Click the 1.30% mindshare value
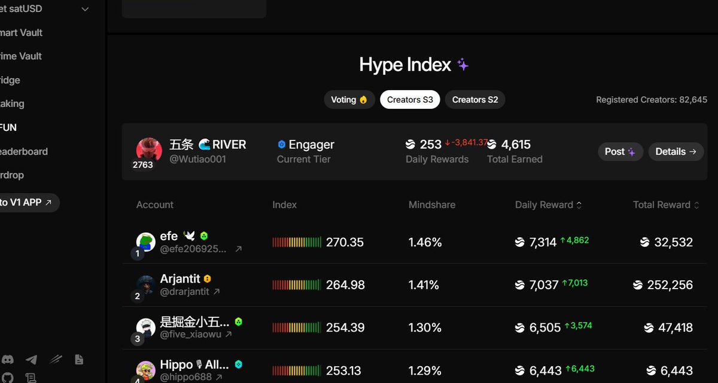The height and width of the screenshot is (383, 718). click(425, 328)
